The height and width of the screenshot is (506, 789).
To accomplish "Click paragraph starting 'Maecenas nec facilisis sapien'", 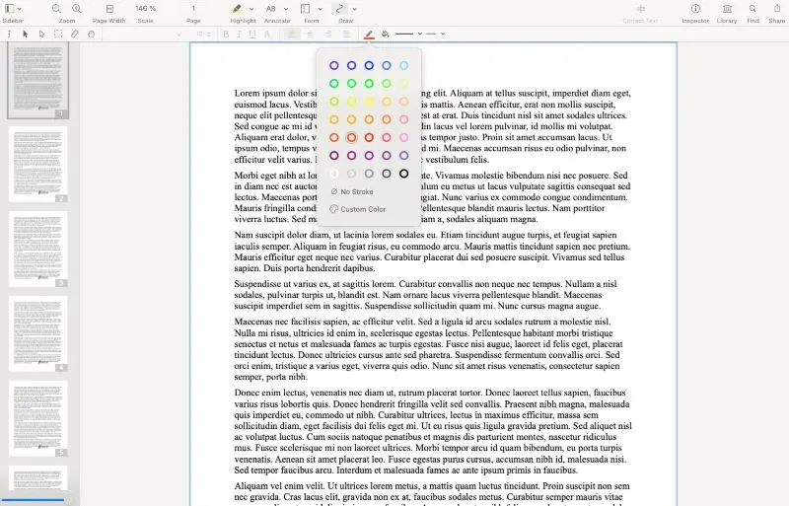I will [x=429, y=349].
